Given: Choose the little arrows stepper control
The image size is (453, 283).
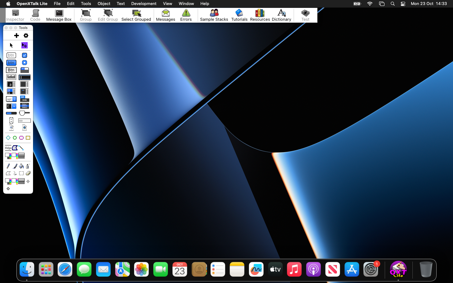Looking at the screenshot, I should (11, 120).
